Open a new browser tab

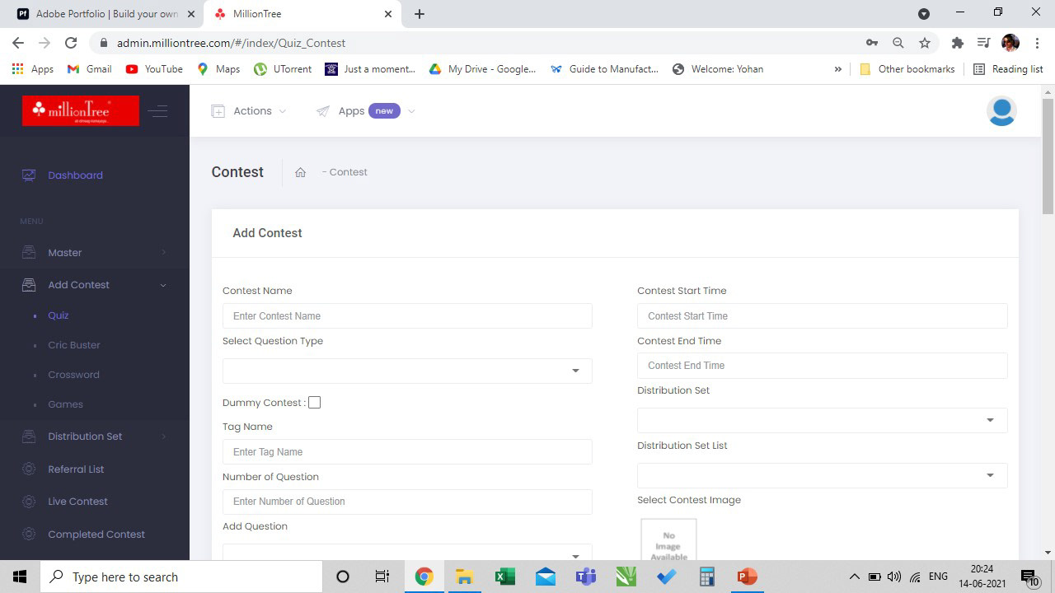coord(420,14)
